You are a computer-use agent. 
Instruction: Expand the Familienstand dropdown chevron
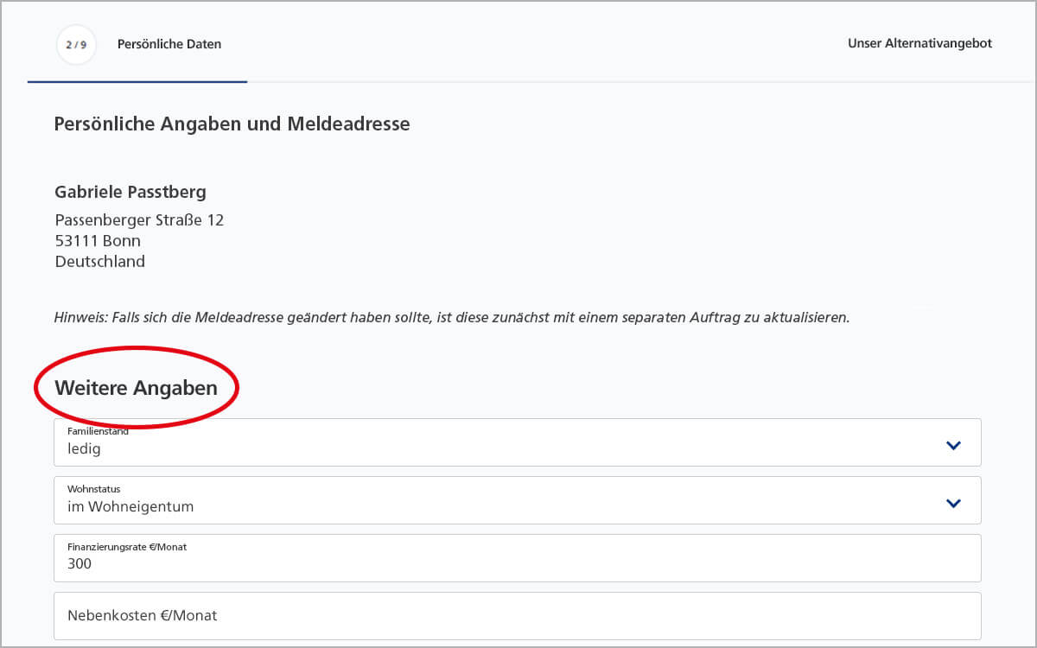[953, 446]
